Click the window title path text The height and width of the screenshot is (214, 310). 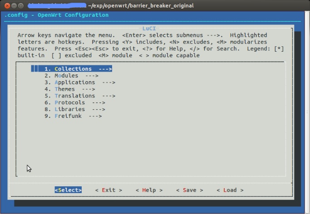click(141, 5)
